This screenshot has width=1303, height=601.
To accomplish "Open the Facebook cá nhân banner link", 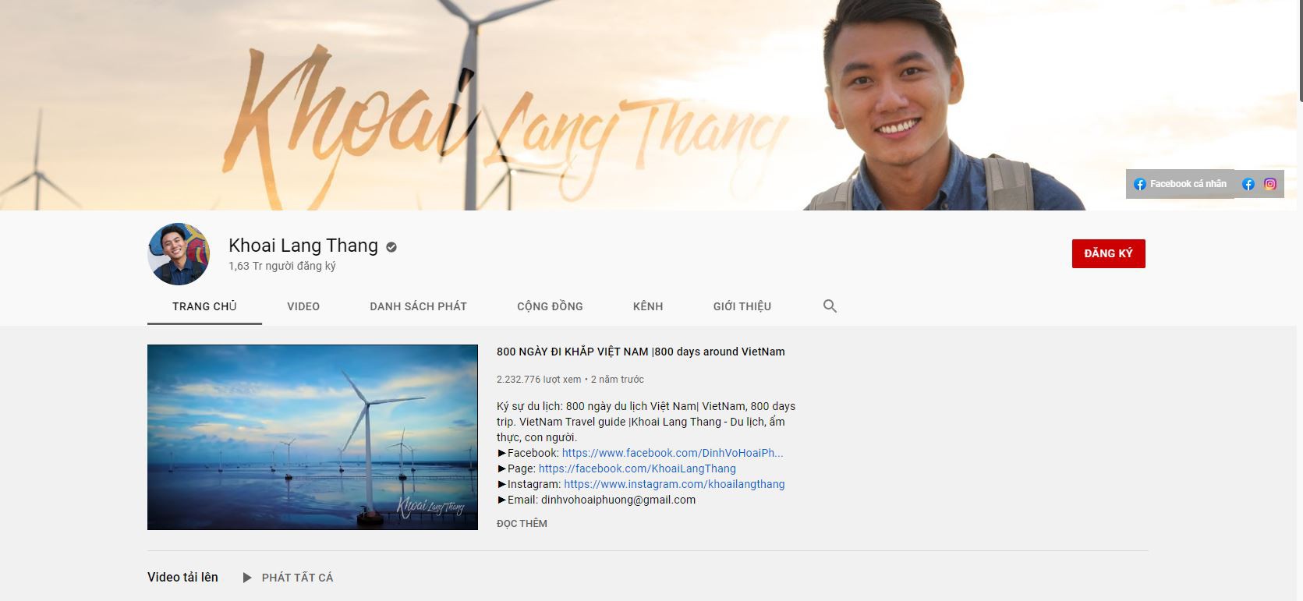I will click(x=1180, y=184).
